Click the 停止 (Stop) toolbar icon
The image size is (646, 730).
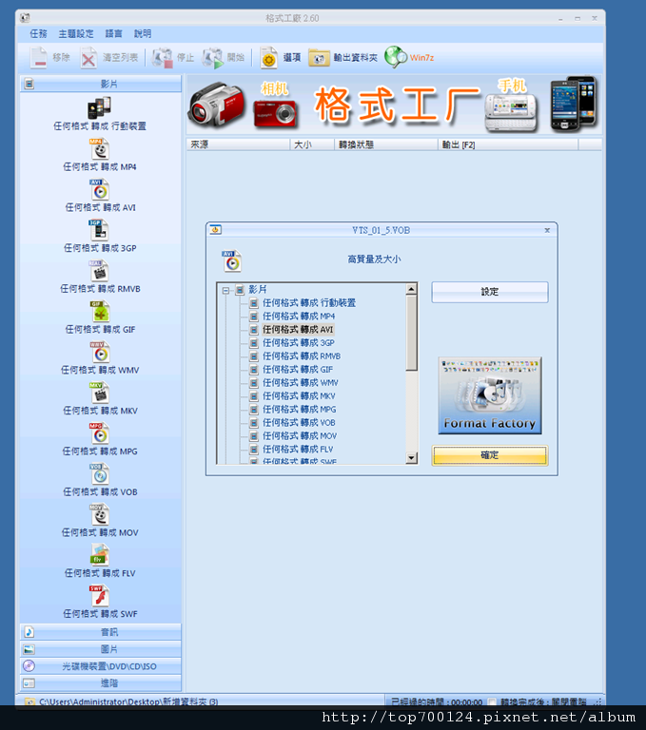(163, 58)
